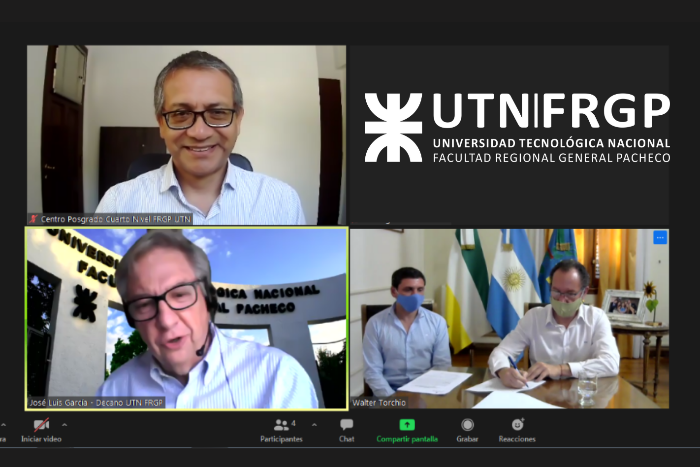Open the Chat panel
700x467 pixels.
point(347,430)
